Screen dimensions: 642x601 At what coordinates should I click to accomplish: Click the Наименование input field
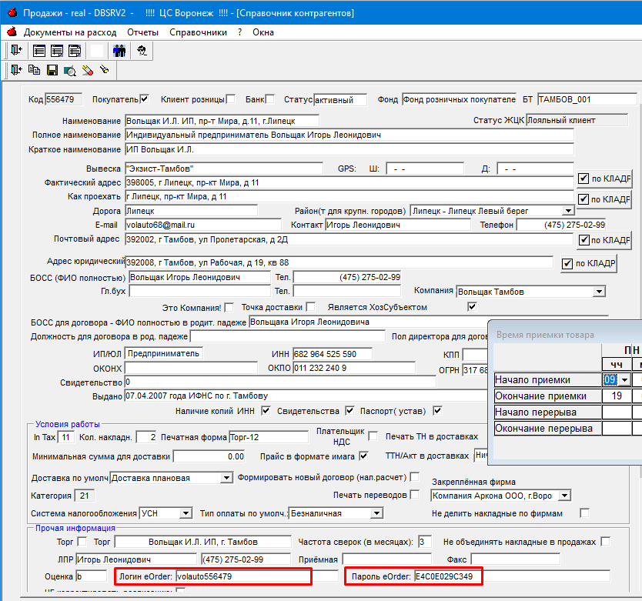pyautogui.click(x=222, y=121)
